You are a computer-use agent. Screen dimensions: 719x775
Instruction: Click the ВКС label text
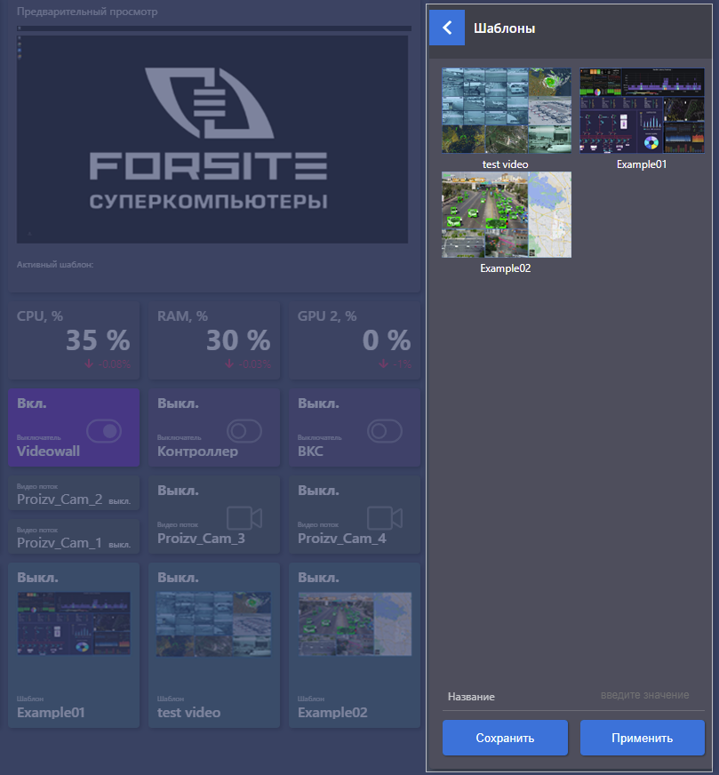310,451
